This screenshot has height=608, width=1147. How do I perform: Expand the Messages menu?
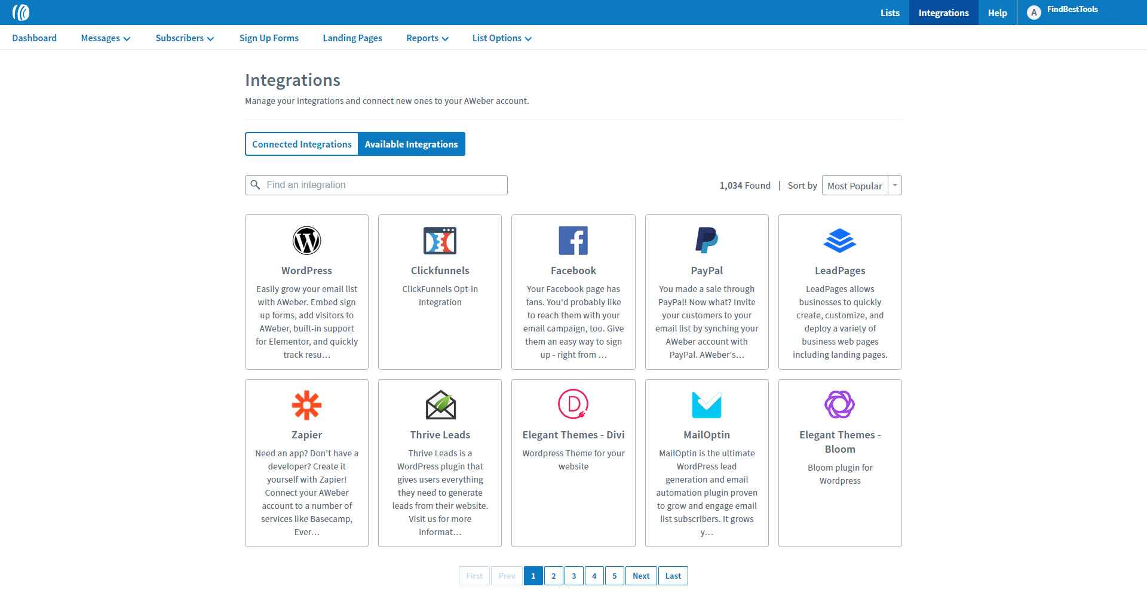[x=106, y=38]
